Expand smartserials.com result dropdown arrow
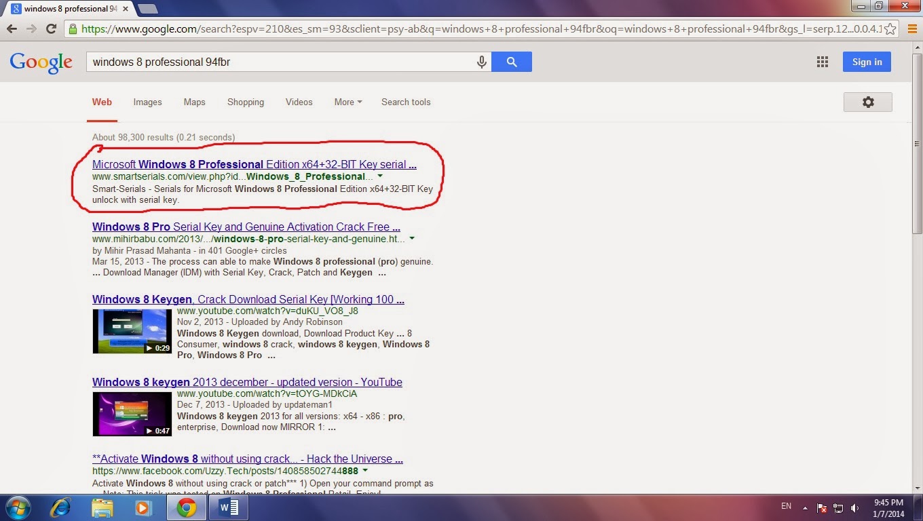Image resolution: width=923 pixels, height=521 pixels. click(x=380, y=176)
